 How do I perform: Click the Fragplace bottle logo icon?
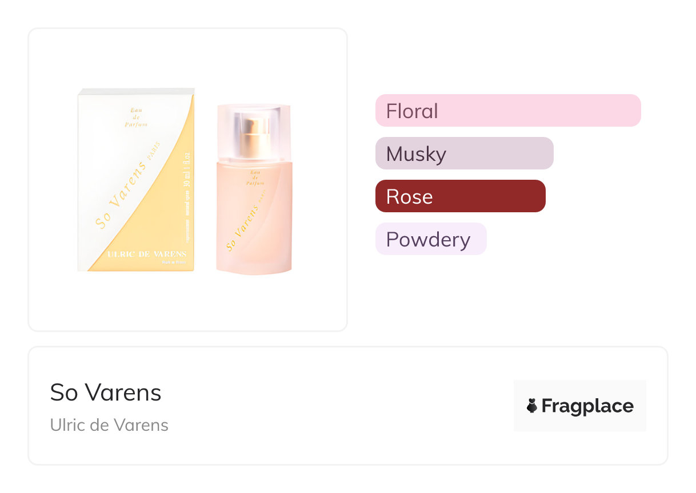[x=531, y=406]
